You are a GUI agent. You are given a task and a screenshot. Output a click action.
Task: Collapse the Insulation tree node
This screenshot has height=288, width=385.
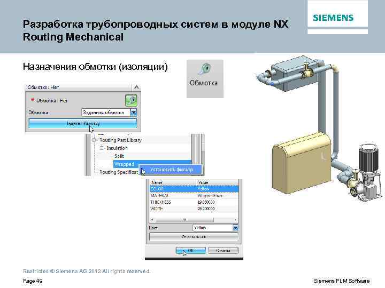pos(102,148)
